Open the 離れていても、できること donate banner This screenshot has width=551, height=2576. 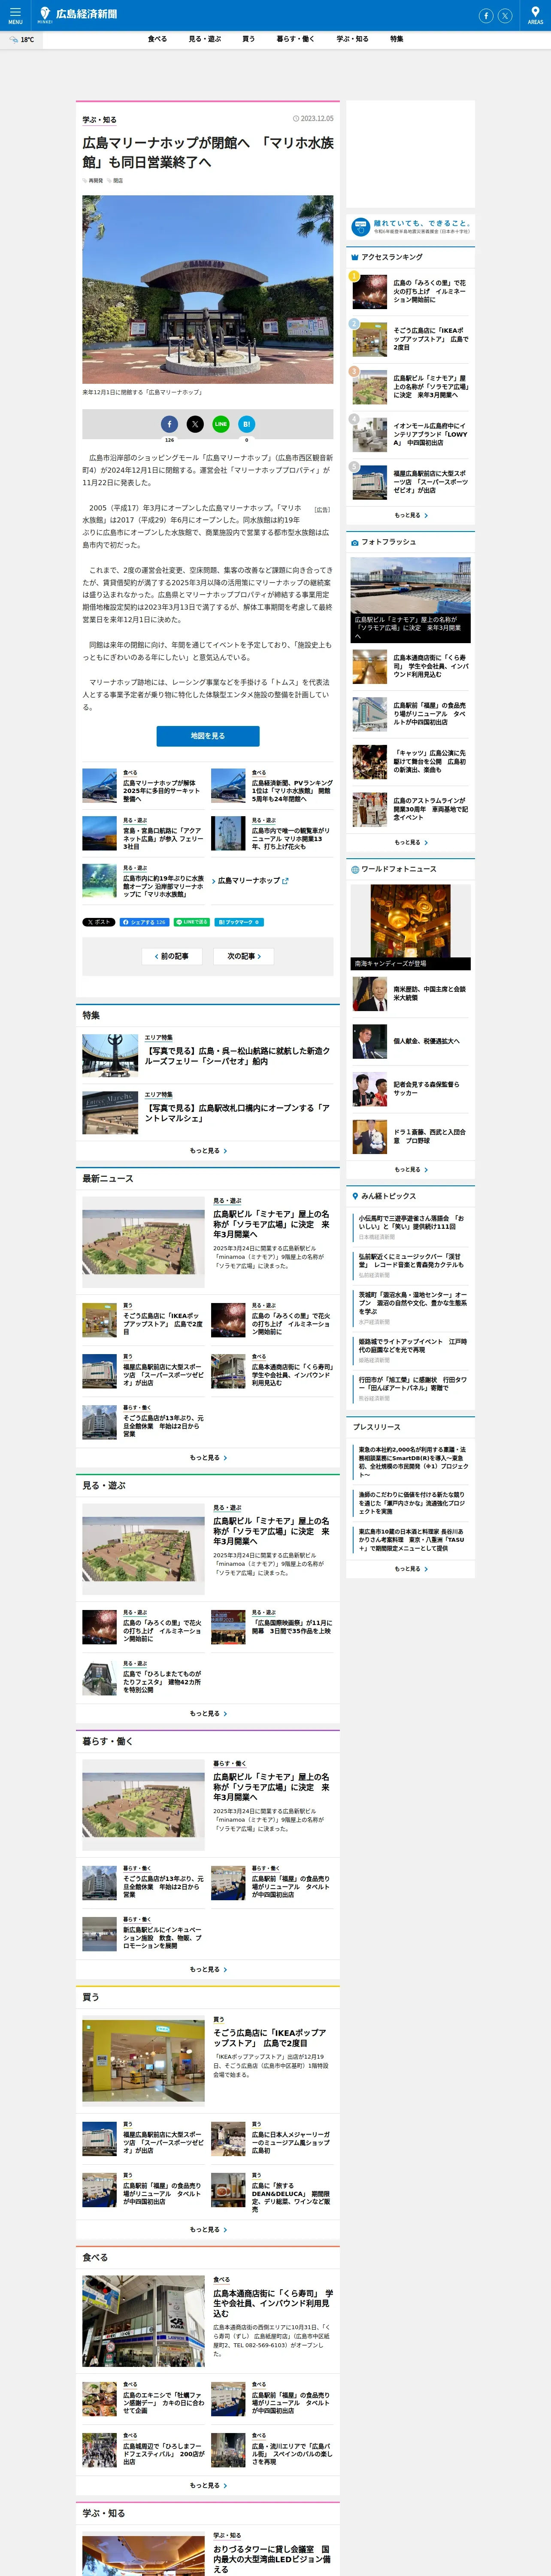pyautogui.click(x=411, y=227)
